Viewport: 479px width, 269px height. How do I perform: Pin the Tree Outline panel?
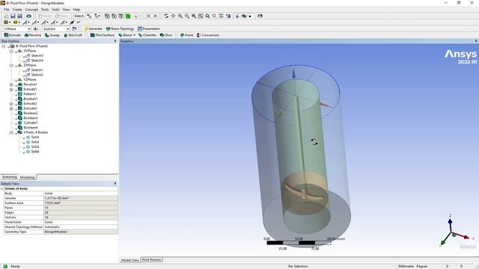(x=115, y=41)
